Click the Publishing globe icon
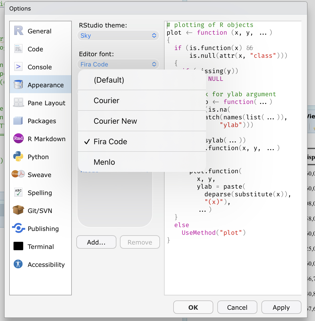 (x=18, y=228)
